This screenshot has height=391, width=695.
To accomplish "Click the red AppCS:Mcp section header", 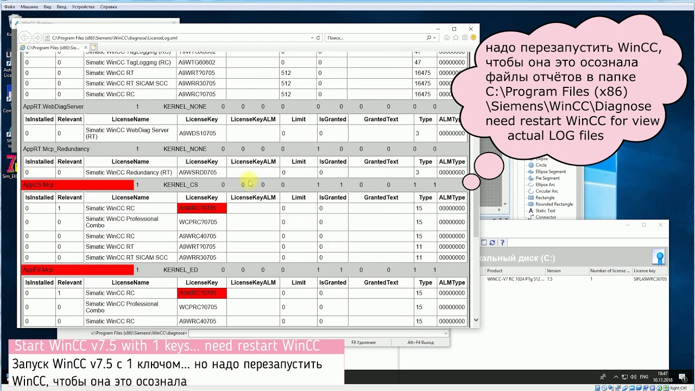I will coord(77,185).
